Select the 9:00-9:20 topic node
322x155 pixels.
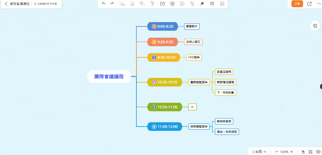click(163, 27)
